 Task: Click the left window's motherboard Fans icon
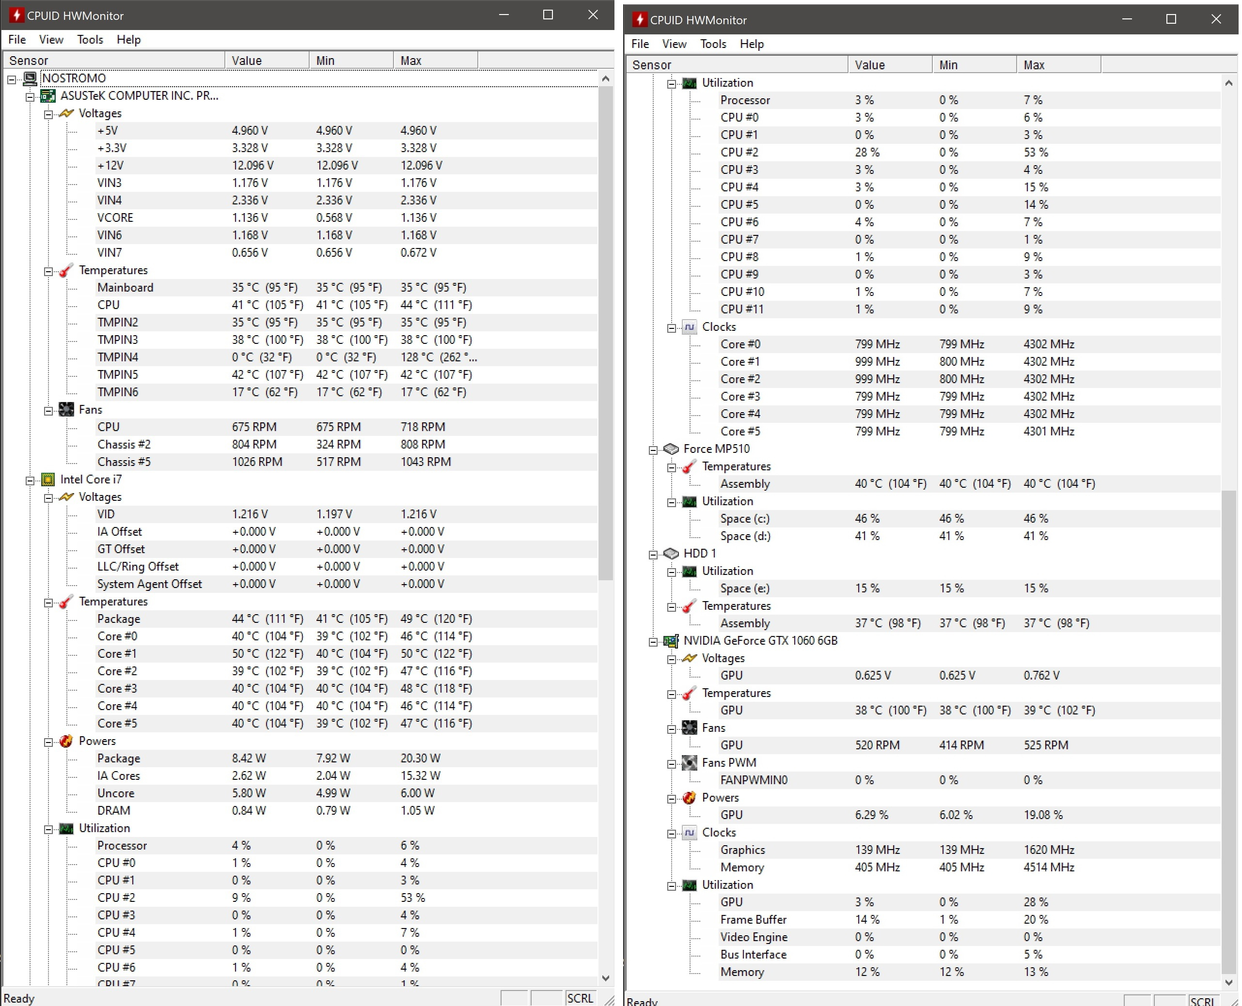[x=67, y=410]
